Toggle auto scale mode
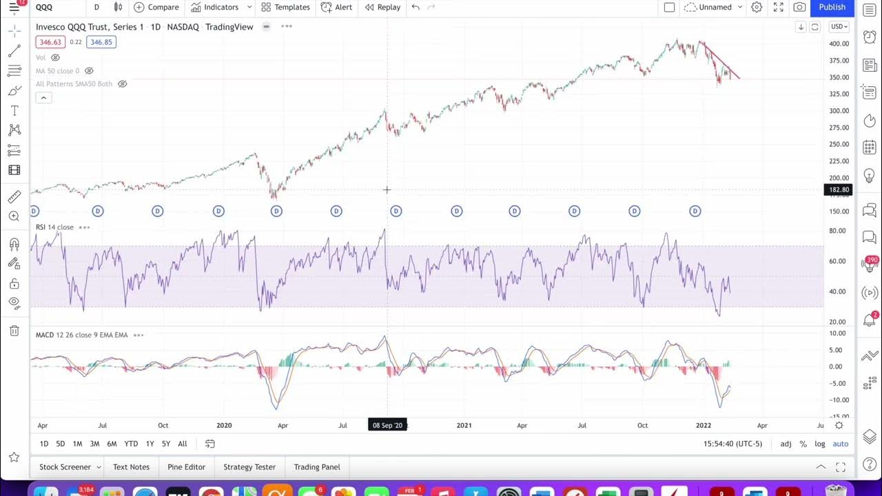The width and height of the screenshot is (882, 496). click(841, 444)
